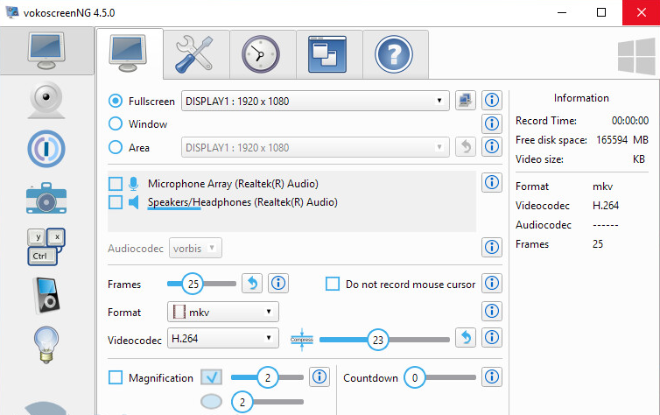Switch to the question mark help tab
This screenshot has width=660, height=415.
click(396, 54)
